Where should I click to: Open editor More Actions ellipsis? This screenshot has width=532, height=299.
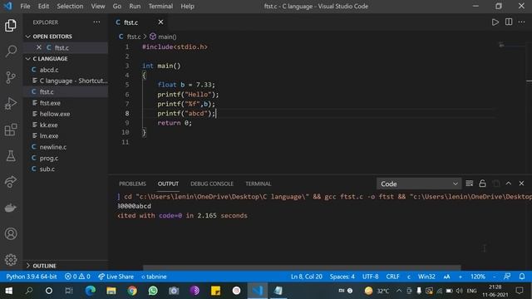coord(521,22)
